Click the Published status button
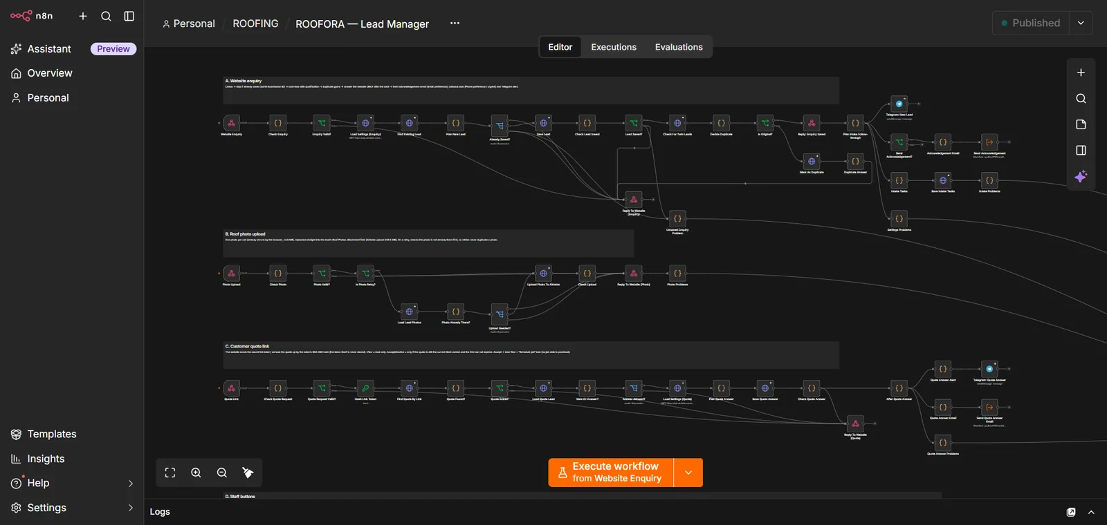This screenshot has width=1107, height=525. click(x=1031, y=23)
